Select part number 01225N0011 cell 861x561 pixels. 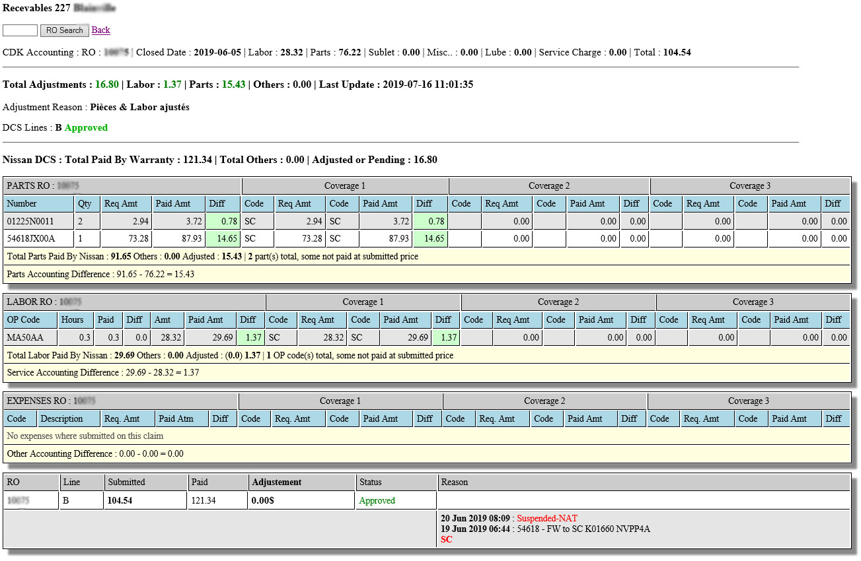pos(39,221)
